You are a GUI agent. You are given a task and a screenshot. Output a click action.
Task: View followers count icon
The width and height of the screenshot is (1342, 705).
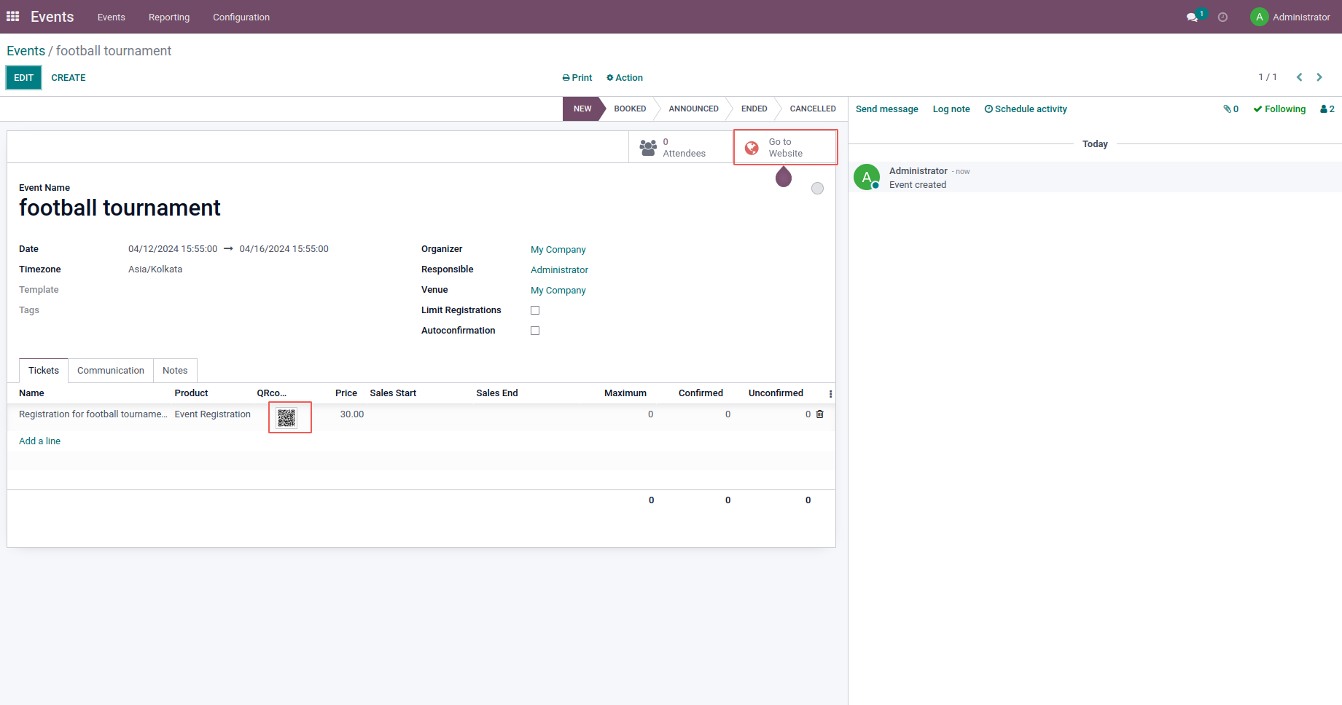pyautogui.click(x=1327, y=109)
